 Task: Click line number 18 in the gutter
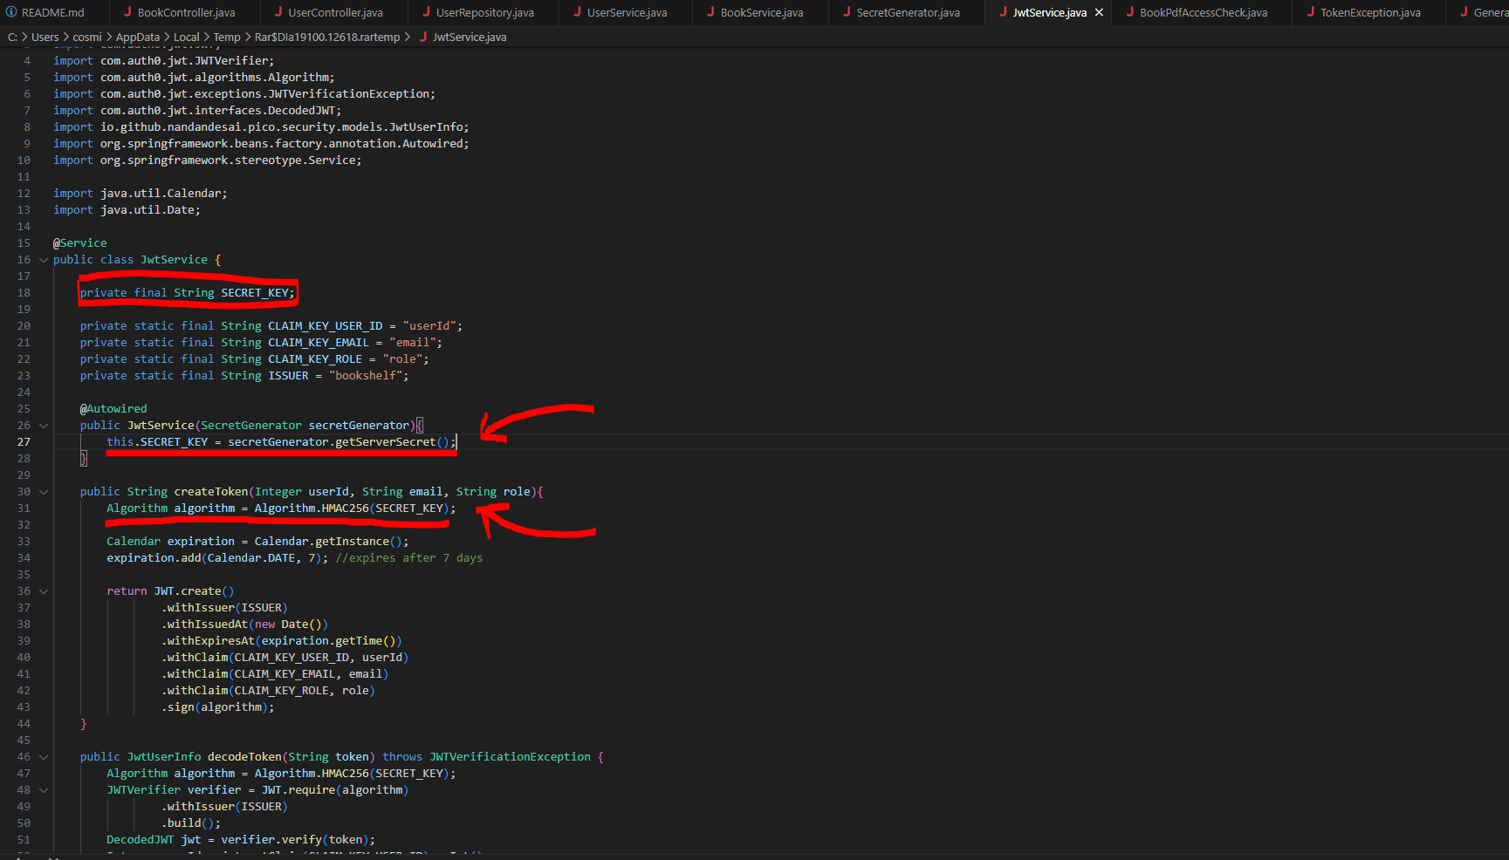pos(24,293)
